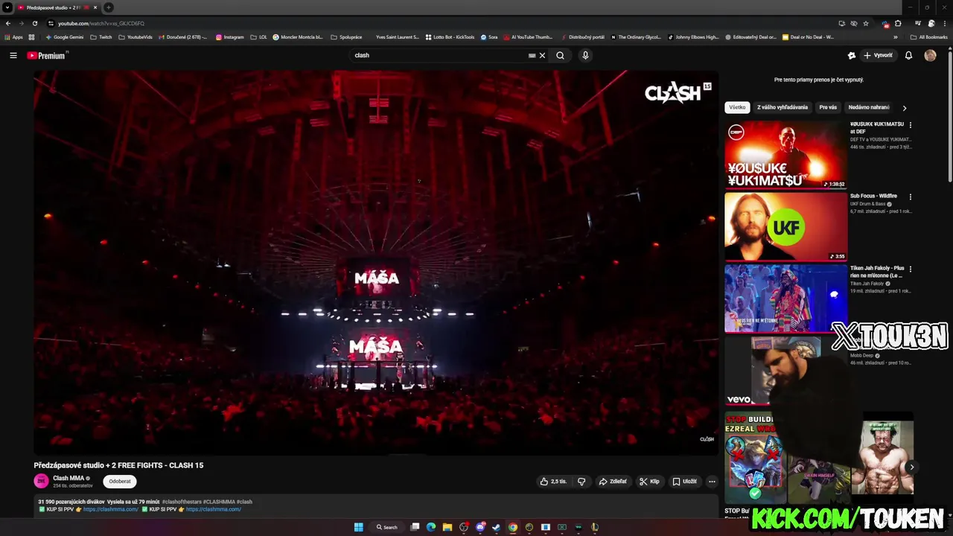Click the sparkle icon left of Vytvoriť
The height and width of the screenshot is (536, 953).
(852, 55)
